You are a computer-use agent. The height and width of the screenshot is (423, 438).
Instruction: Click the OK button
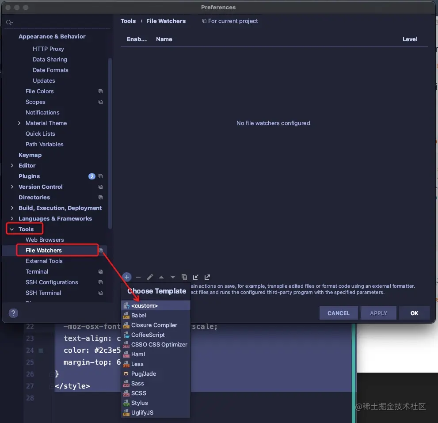(414, 313)
